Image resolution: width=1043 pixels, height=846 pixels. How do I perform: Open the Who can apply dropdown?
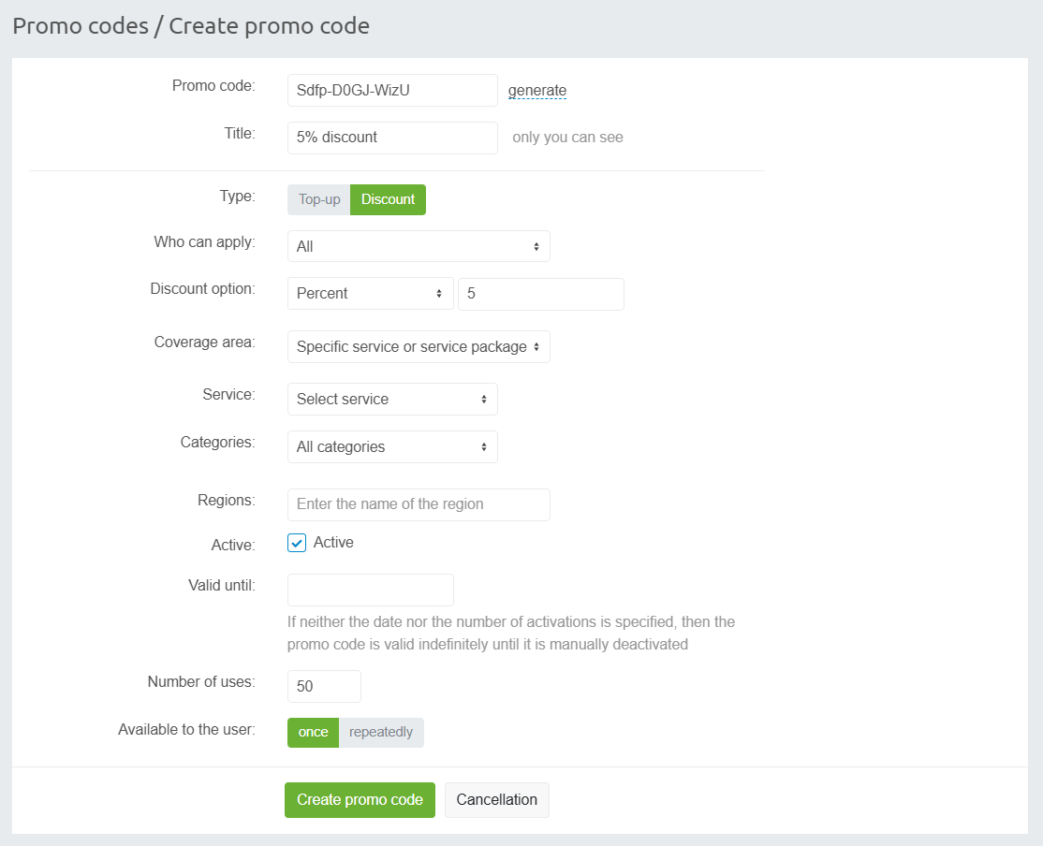tap(419, 246)
